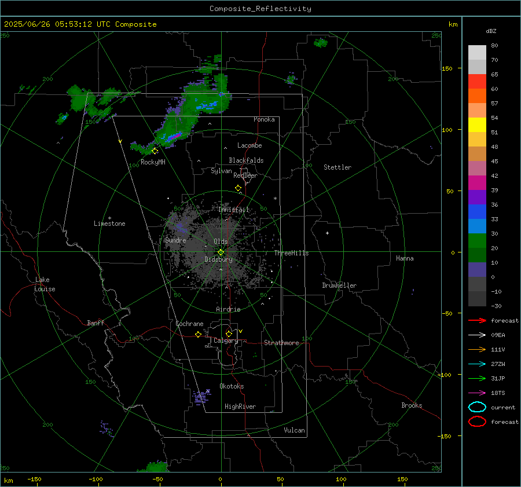Click the Calgary city label

point(226,340)
